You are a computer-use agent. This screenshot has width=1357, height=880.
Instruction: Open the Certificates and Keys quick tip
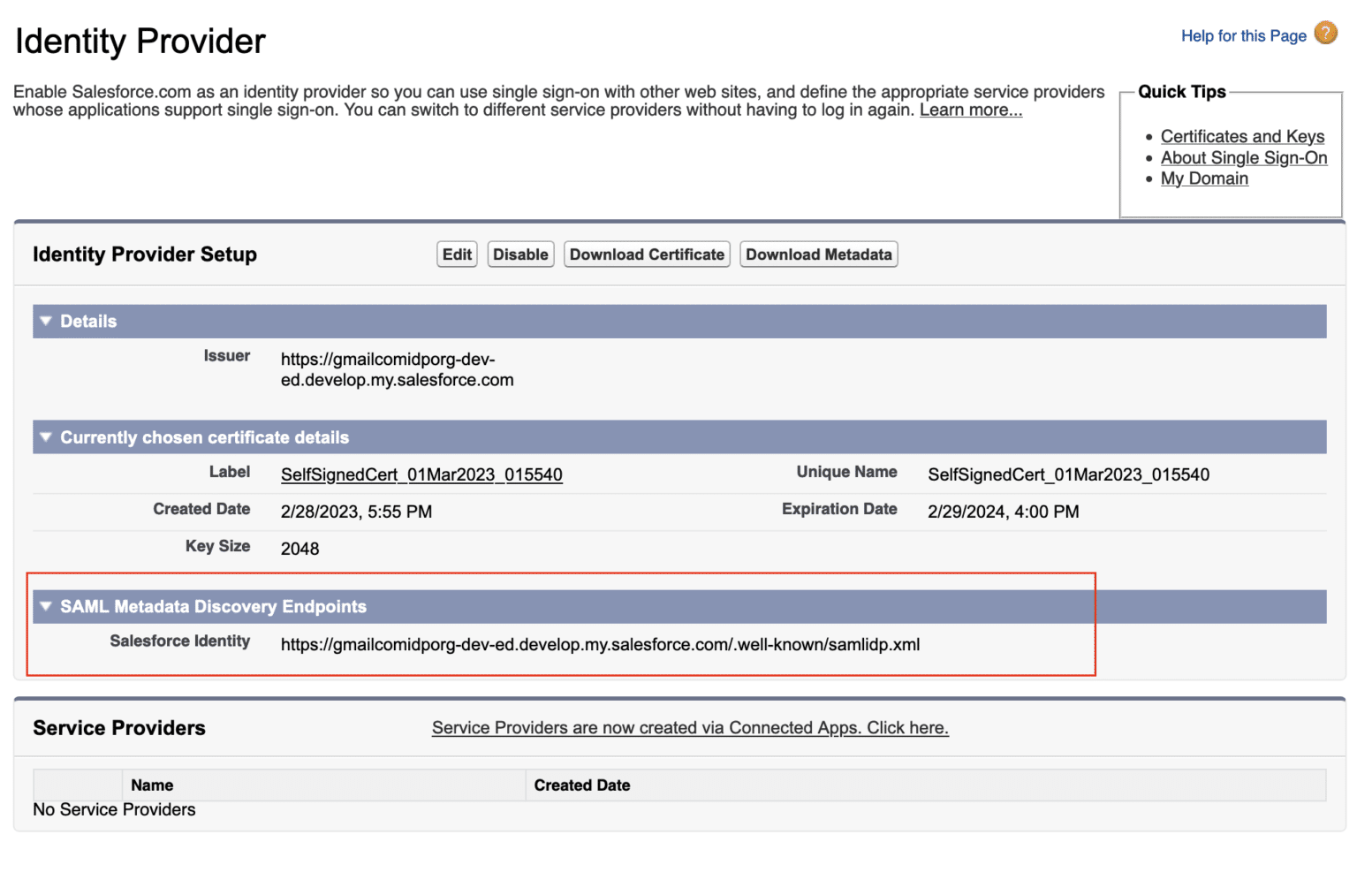[1242, 136]
